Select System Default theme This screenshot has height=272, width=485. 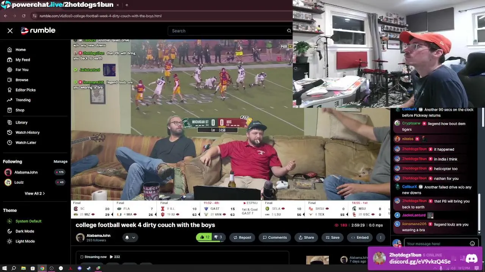pos(28,221)
